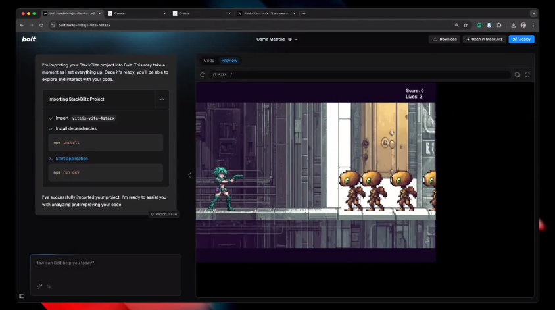555x310 pixels.
Task: Switch to the second Create tab
Action: pyautogui.click(x=201, y=13)
